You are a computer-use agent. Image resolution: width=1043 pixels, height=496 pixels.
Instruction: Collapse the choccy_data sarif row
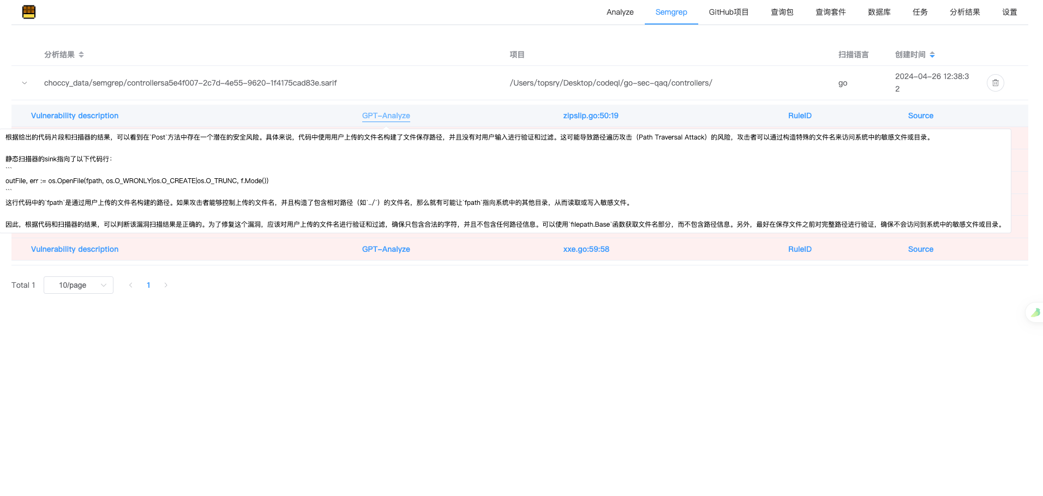tap(25, 83)
